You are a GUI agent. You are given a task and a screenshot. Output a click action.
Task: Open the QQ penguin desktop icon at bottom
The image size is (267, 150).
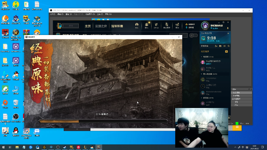coord(16,132)
